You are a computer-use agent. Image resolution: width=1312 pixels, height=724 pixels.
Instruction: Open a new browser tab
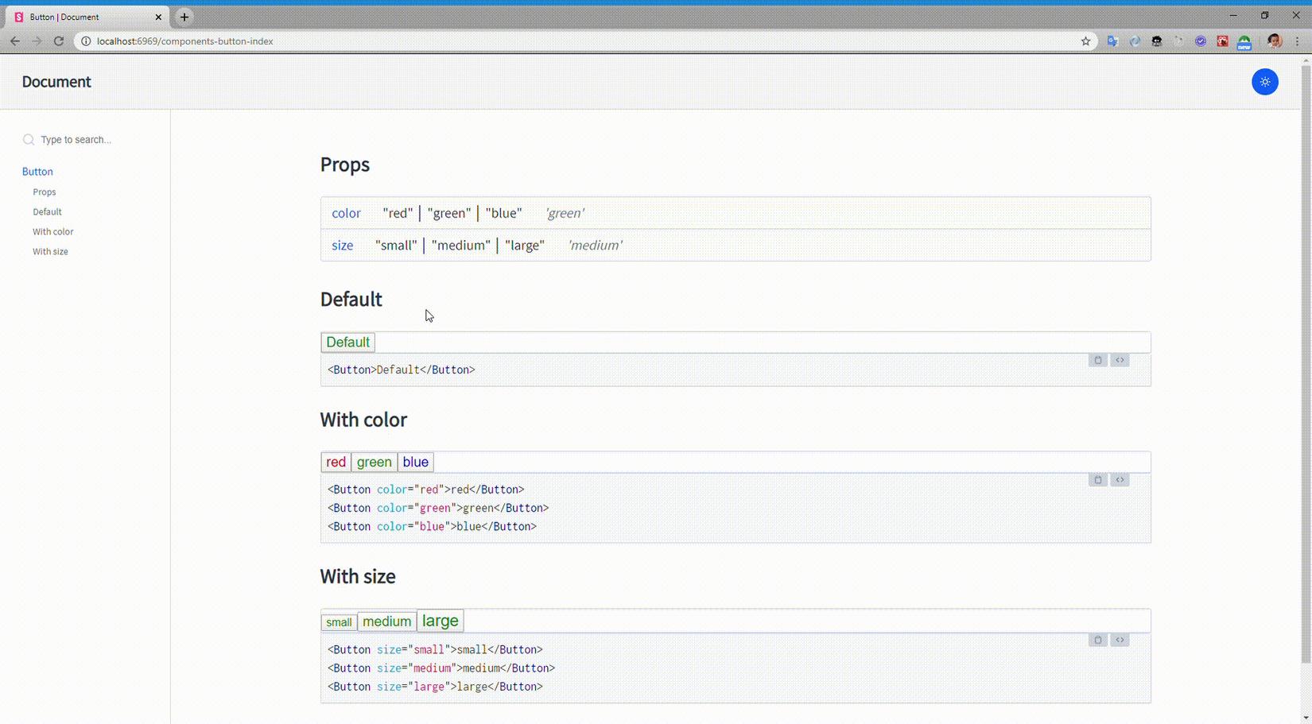pyautogui.click(x=184, y=17)
